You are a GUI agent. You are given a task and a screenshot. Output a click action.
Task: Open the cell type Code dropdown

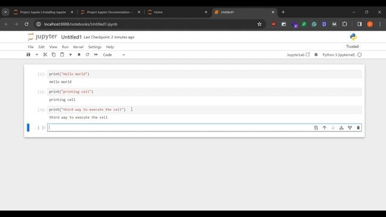tap(114, 55)
